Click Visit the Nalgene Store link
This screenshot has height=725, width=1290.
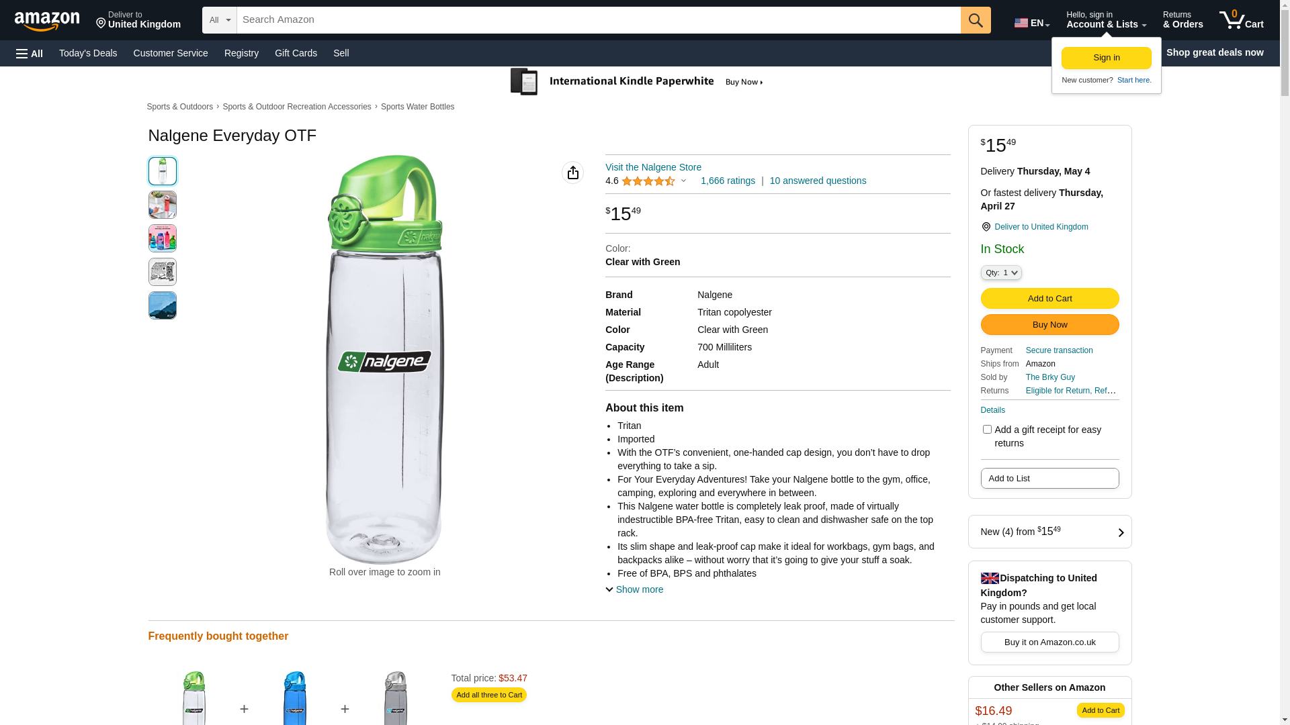click(x=653, y=167)
